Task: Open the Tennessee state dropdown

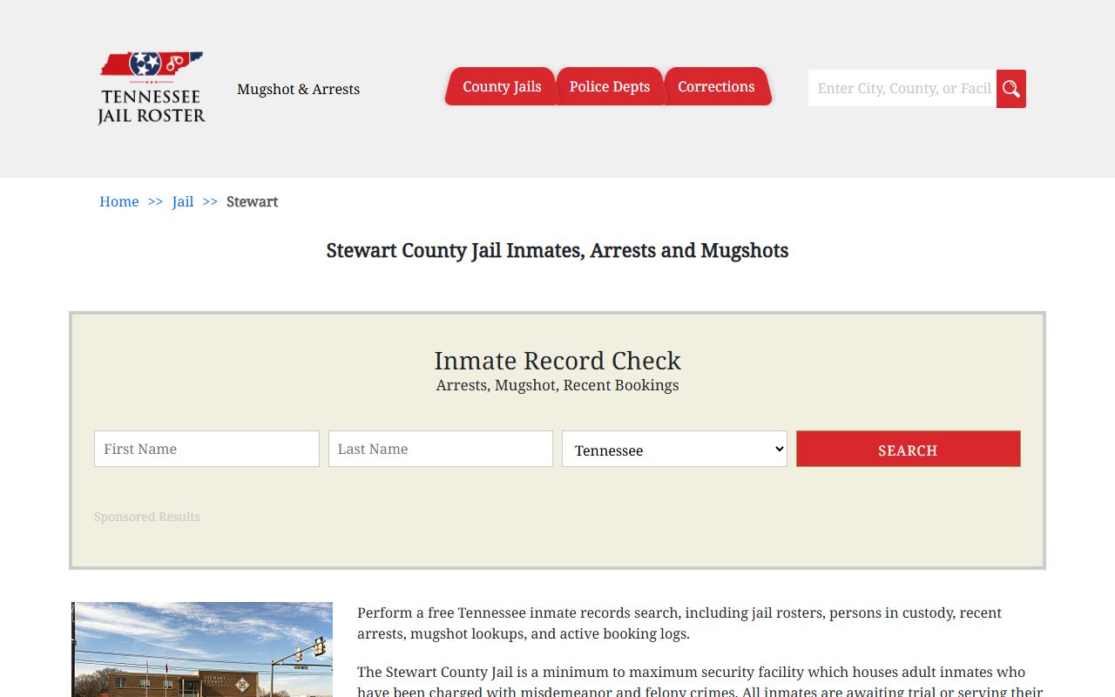Action: click(674, 449)
